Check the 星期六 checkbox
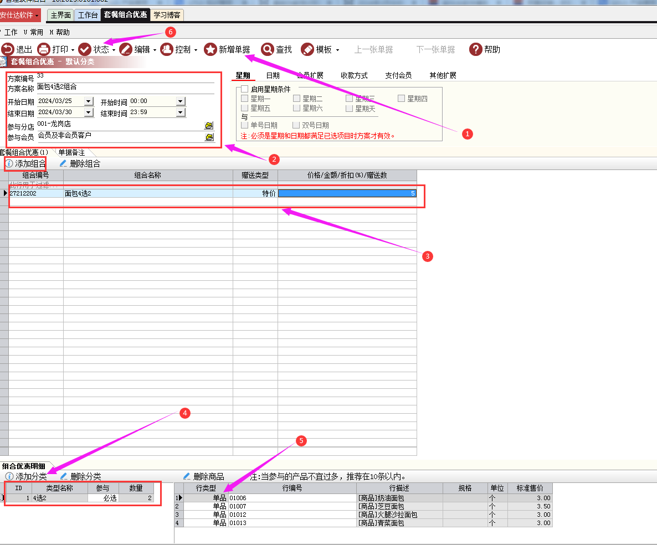The width and height of the screenshot is (657, 545). (297, 108)
